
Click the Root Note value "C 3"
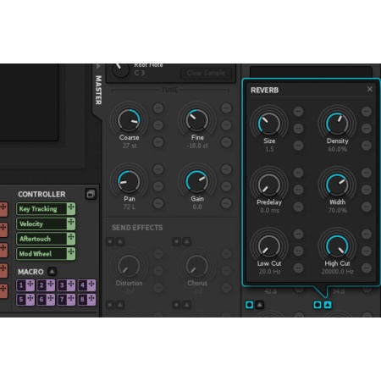(140, 73)
